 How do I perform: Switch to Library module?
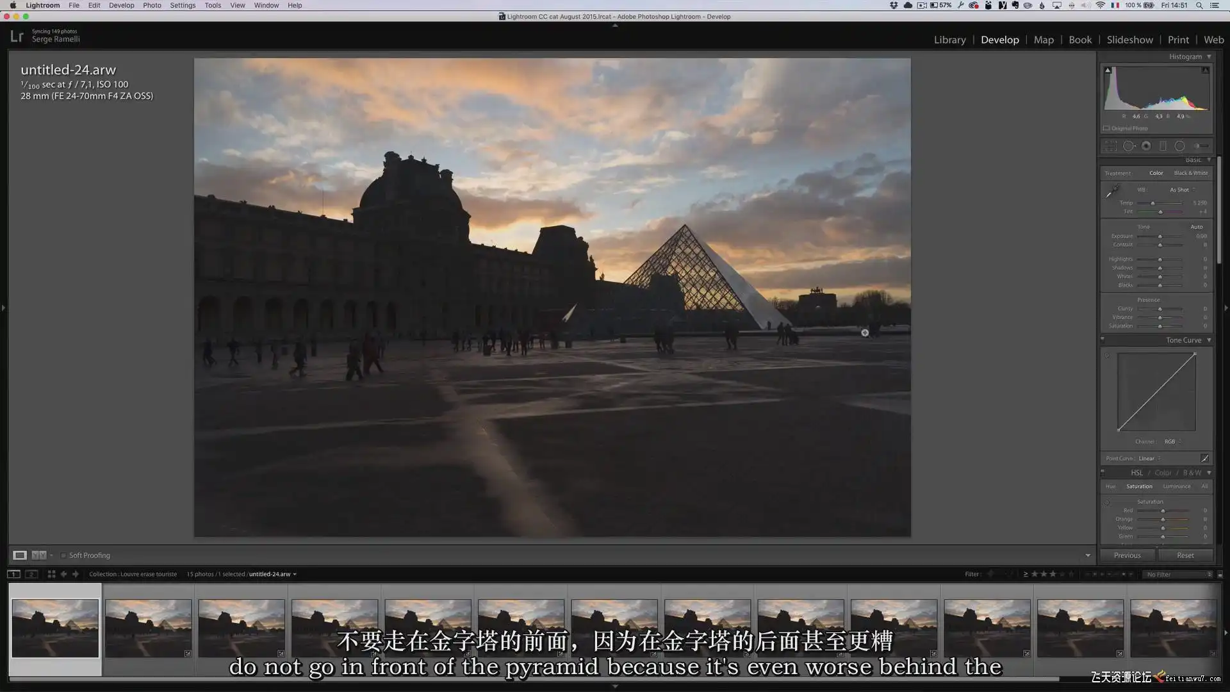pos(949,40)
